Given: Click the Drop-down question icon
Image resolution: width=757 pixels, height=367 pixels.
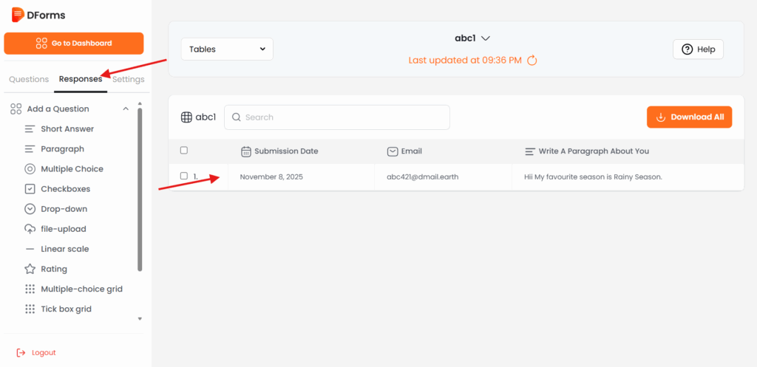Looking at the screenshot, I should click(x=30, y=209).
